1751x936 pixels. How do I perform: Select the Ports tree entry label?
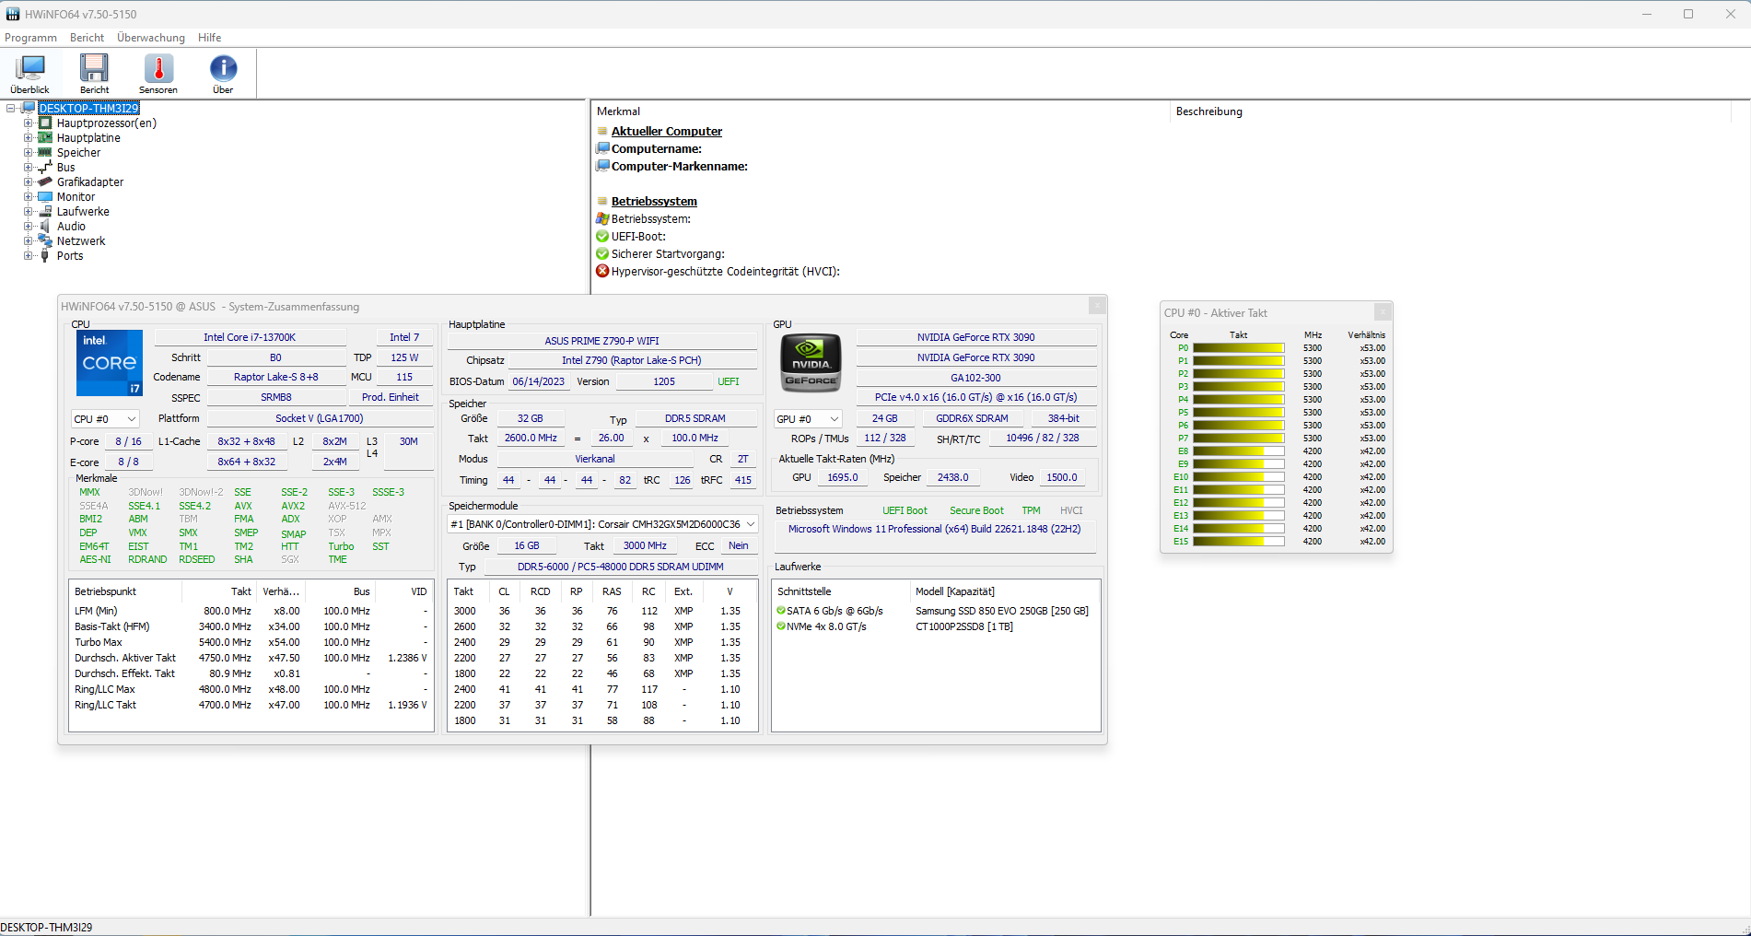70,256
